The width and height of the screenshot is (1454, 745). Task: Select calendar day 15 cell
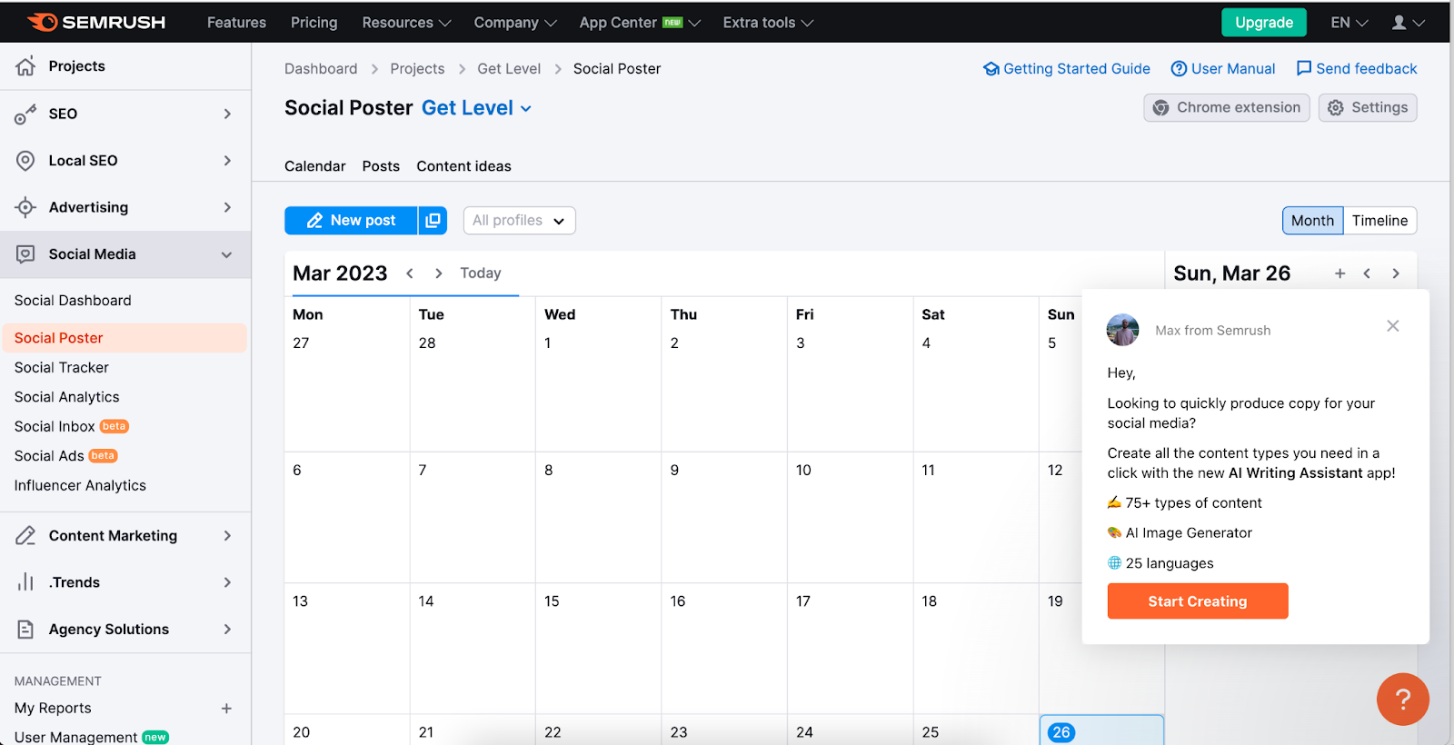pyautogui.click(x=598, y=648)
